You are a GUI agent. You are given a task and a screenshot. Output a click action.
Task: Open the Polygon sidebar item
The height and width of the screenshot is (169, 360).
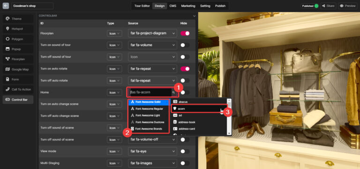(x=18, y=39)
